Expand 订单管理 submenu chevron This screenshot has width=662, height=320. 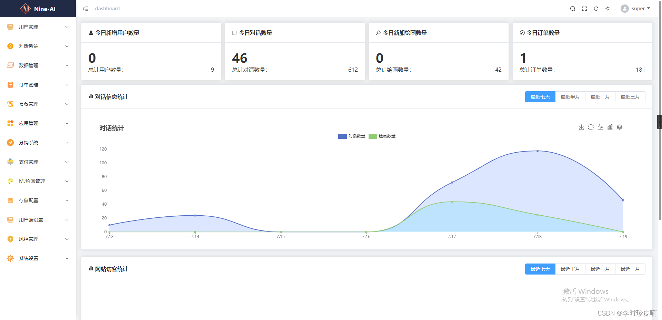point(67,85)
